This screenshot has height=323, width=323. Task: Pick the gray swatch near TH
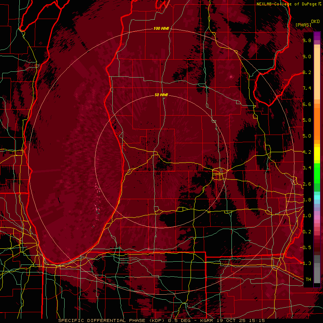coord(317,276)
